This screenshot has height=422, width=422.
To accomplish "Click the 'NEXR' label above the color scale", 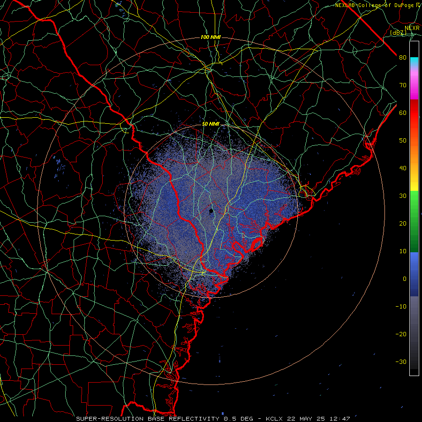I will click(412, 28).
